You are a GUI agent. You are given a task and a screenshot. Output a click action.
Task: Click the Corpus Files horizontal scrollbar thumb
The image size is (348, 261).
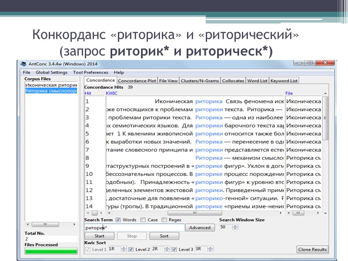(45, 224)
